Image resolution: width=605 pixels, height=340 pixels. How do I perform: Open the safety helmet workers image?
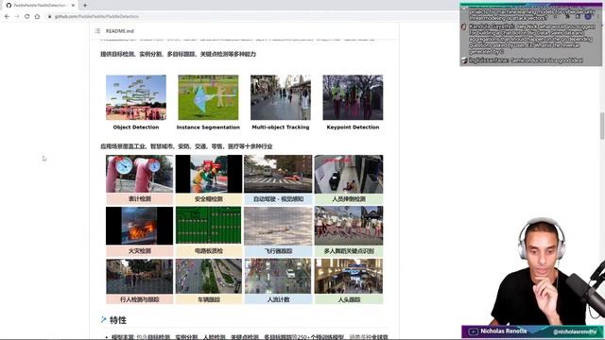(209, 174)
